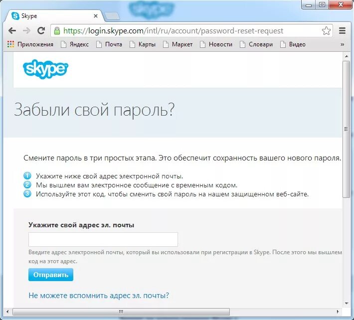Reload the page with refresh icon
Viewport: 354px width, 320px height.
[x=41, y=31]
